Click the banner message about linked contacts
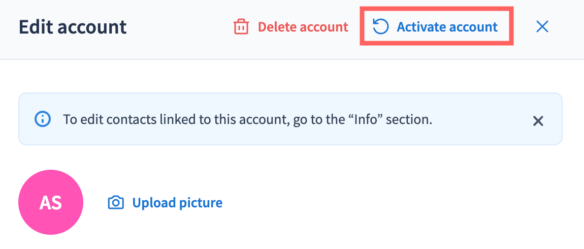The width and height of the screenshot is (584, 249). (x=247, y=119)
